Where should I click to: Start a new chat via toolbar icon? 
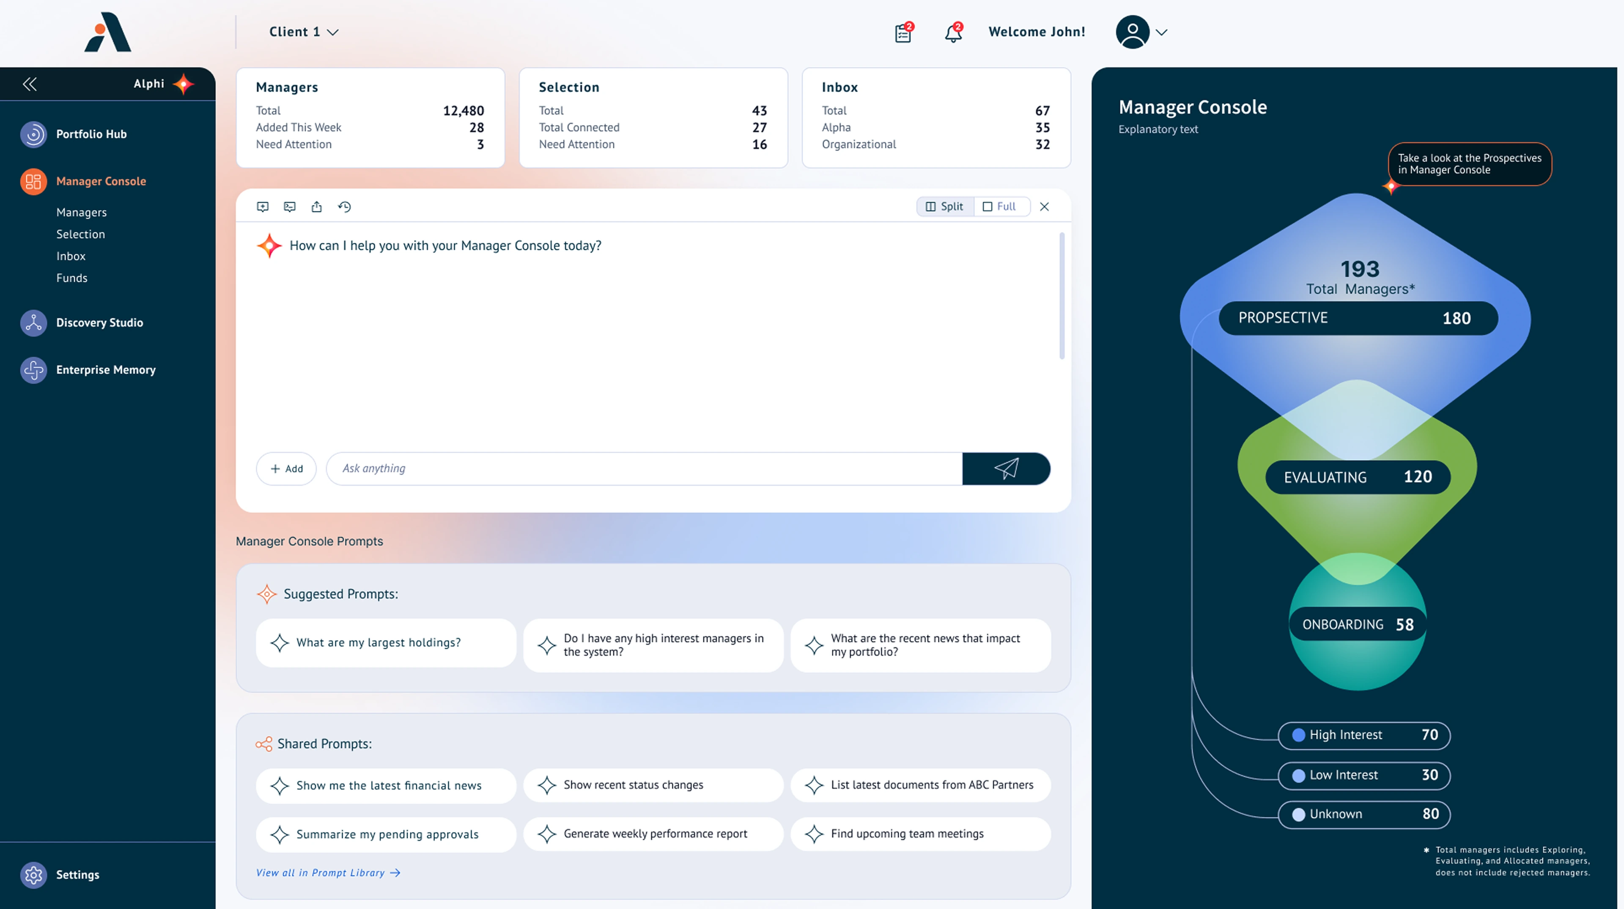(263, 207)
